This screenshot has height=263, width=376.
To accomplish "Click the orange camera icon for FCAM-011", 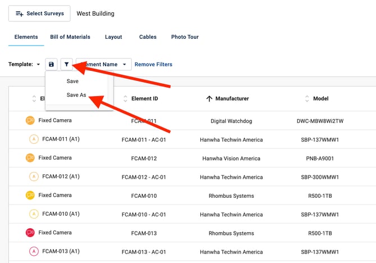I will [30, 120].
